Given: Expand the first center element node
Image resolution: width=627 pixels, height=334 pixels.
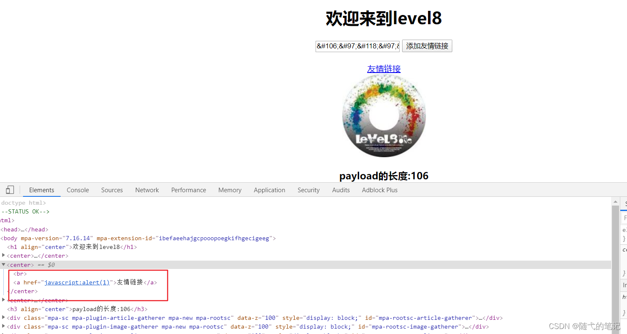Looking at the screenshot, I should coord(3,255).
